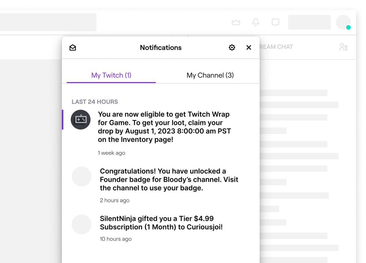Click the STREAM CHAT header
The height and width of the screenshot is (263, 366).
pyautogui.click(x=276, y=47)
